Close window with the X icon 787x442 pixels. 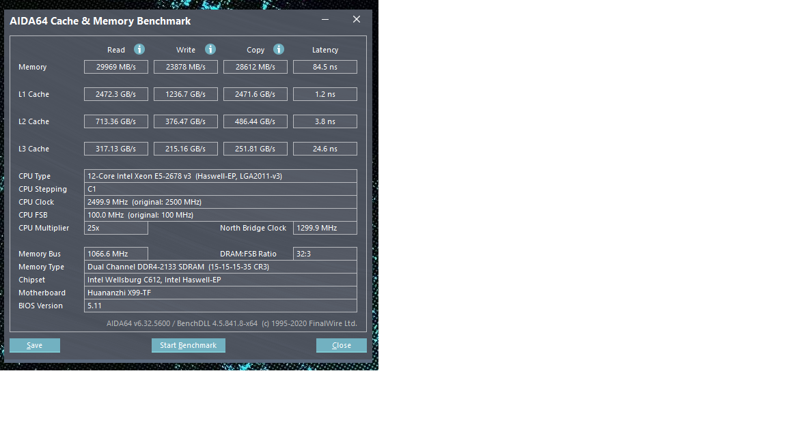pos(357,19)
